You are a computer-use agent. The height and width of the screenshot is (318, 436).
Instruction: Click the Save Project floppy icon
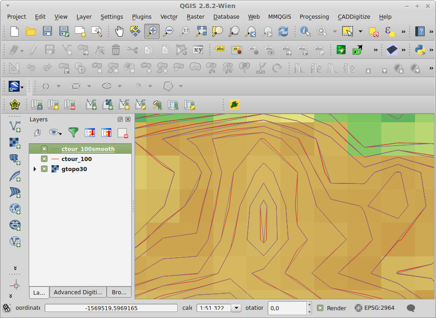(47, 31)
